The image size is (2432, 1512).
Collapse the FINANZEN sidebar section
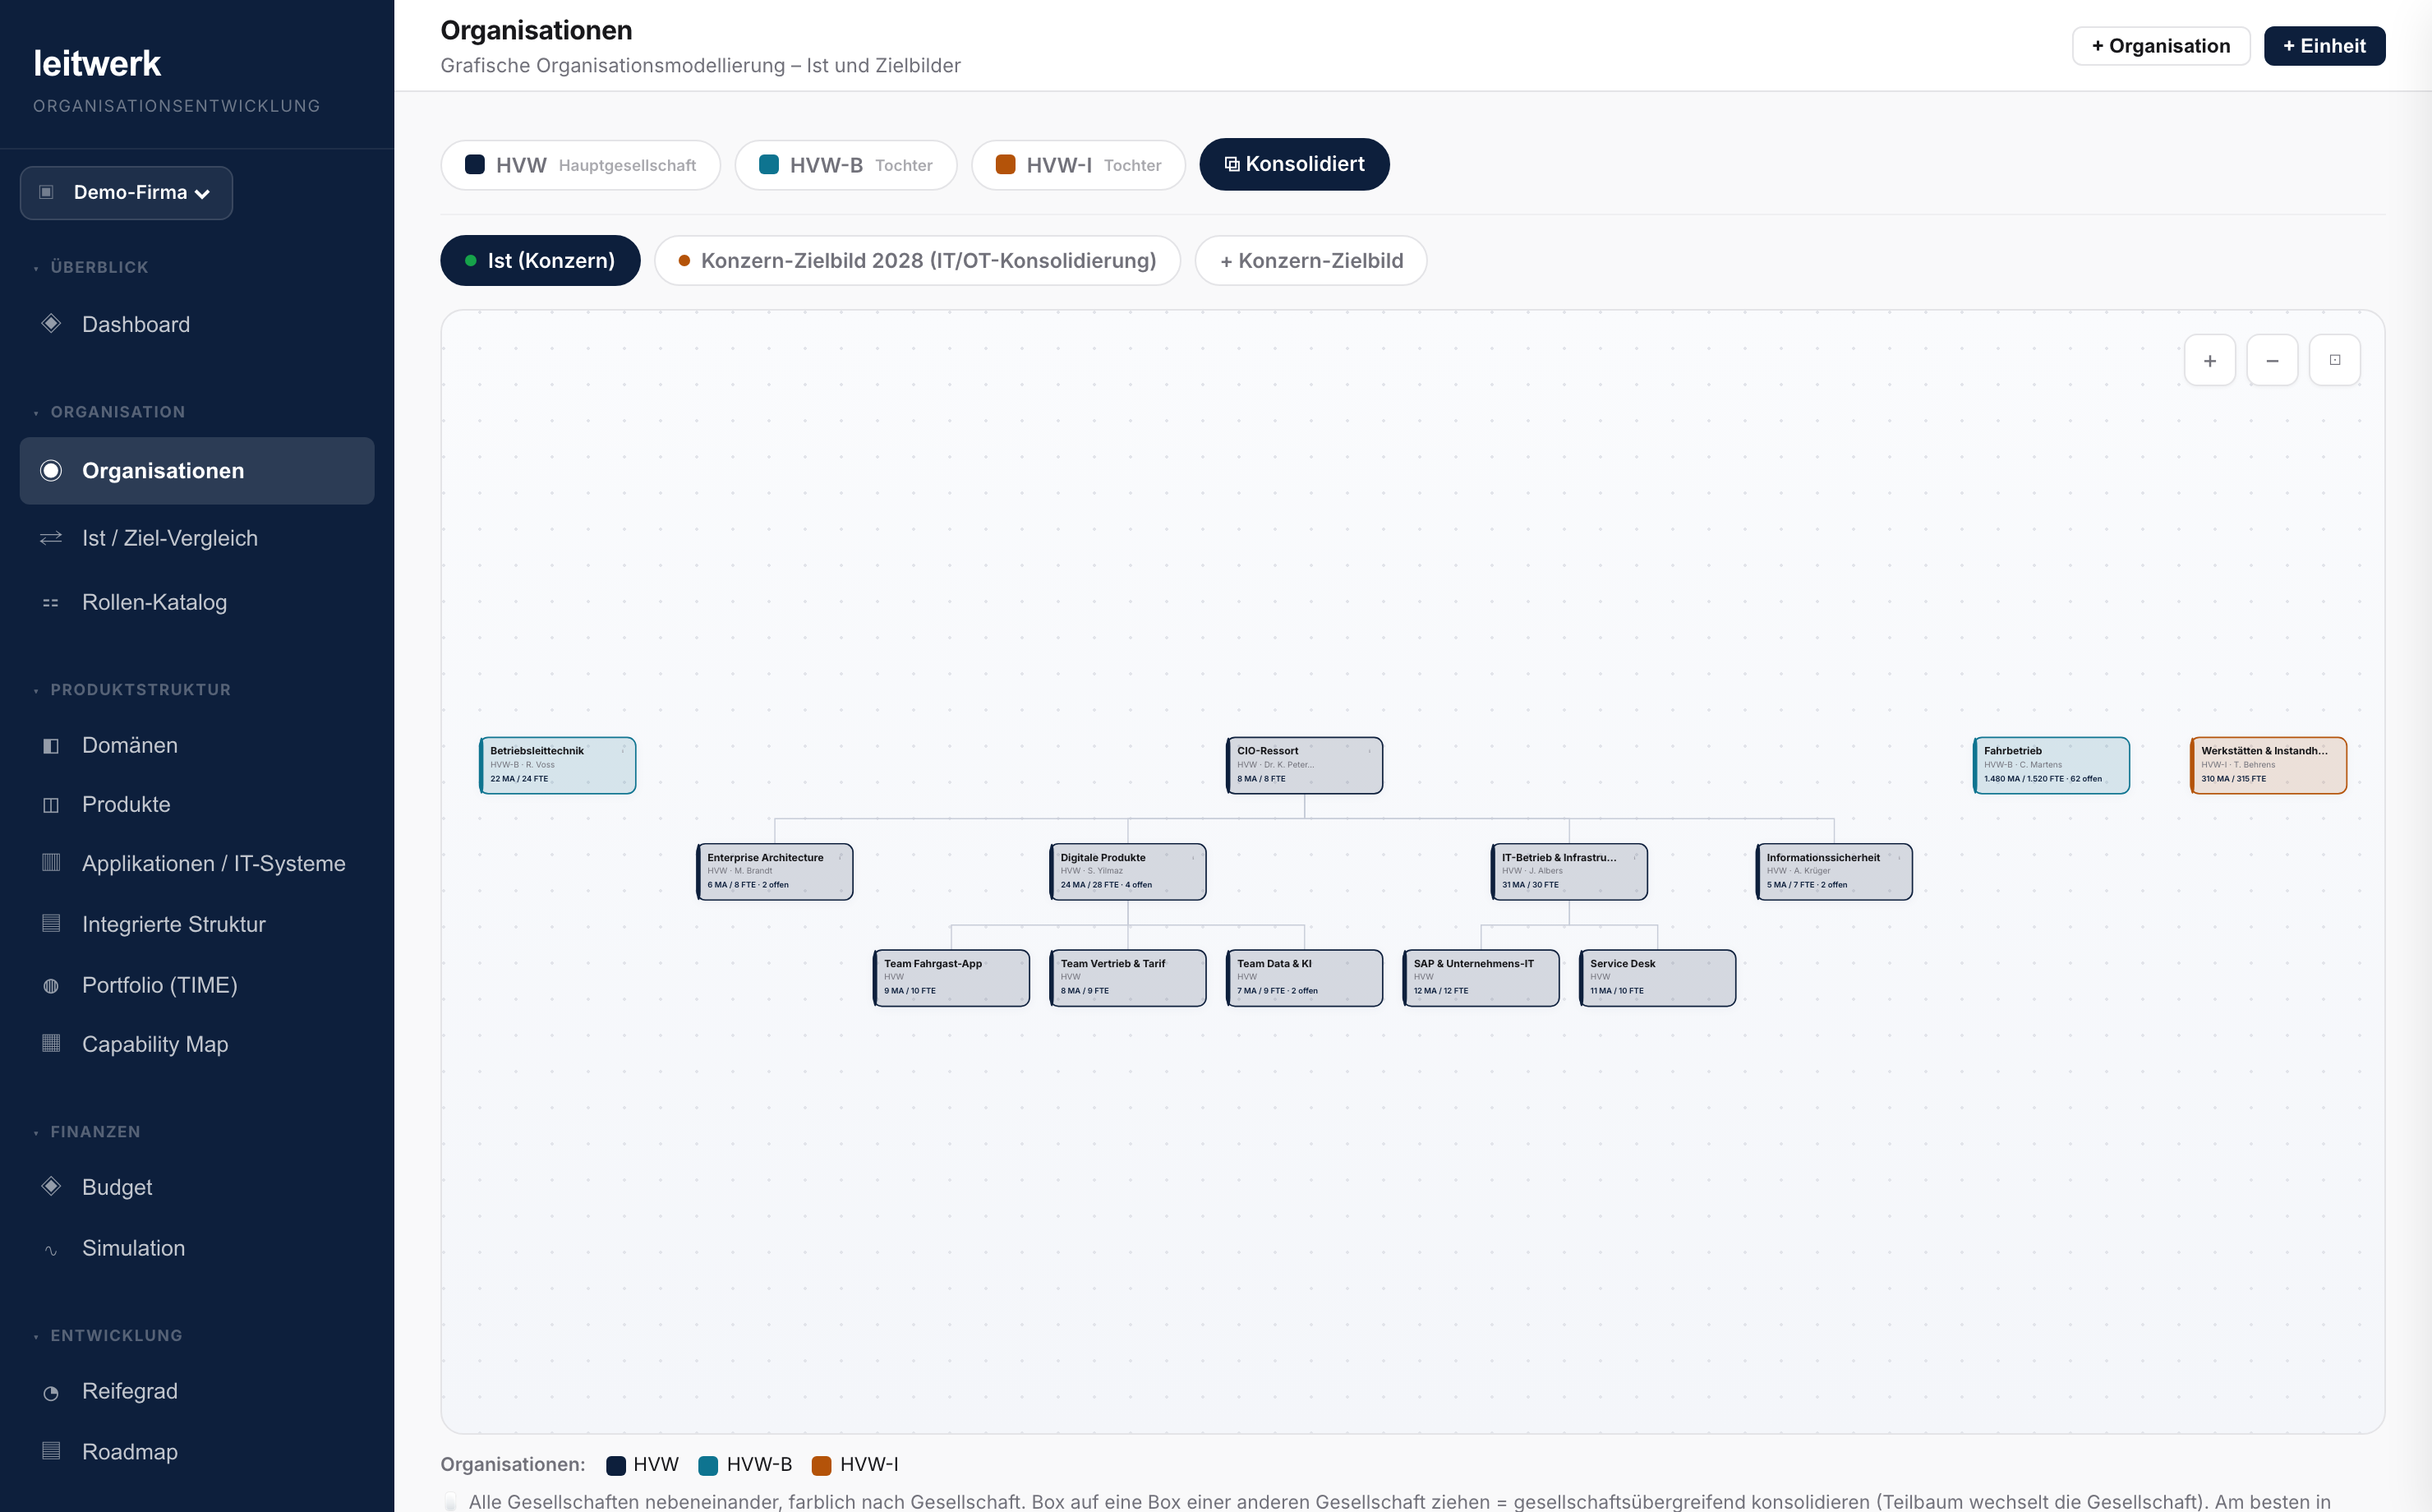[87, 1132]
